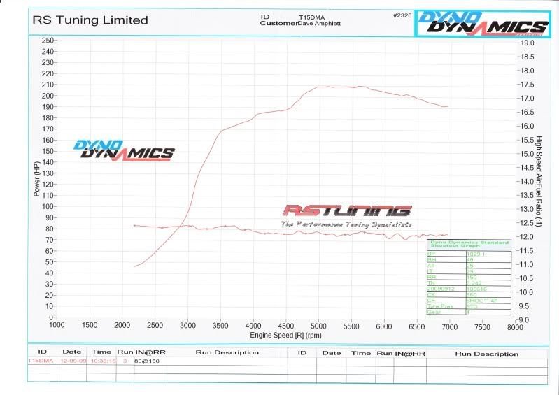The image size is (559, 395).
Task: Click The Performance Tuning Specialists tagline
Action: pos(346,224)
